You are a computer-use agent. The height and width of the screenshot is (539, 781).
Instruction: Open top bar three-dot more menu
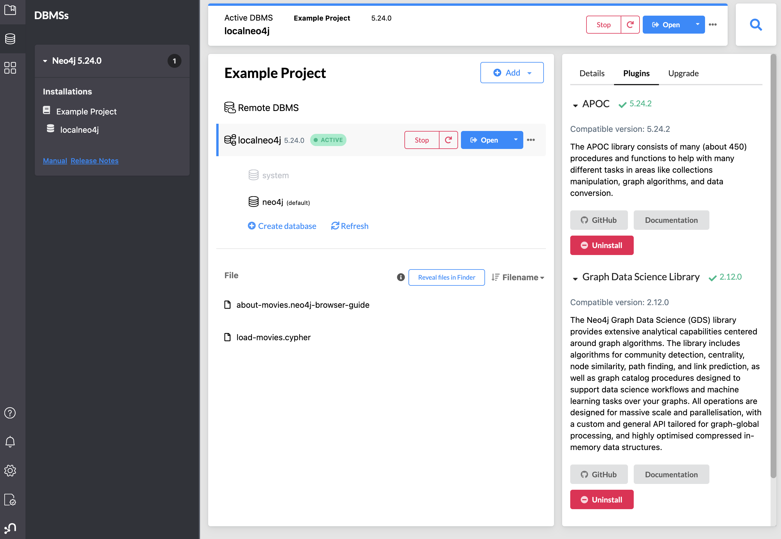click(x=713, y=25)
